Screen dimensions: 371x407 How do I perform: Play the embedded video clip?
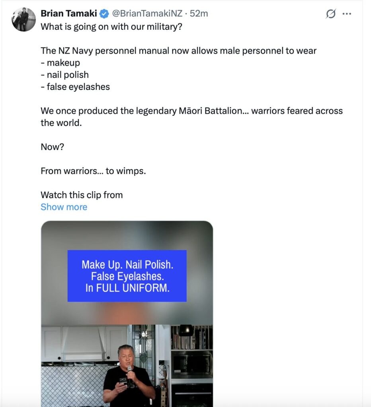(127, 318)
